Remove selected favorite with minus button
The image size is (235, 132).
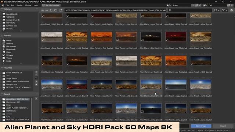(x=36, y=75)
